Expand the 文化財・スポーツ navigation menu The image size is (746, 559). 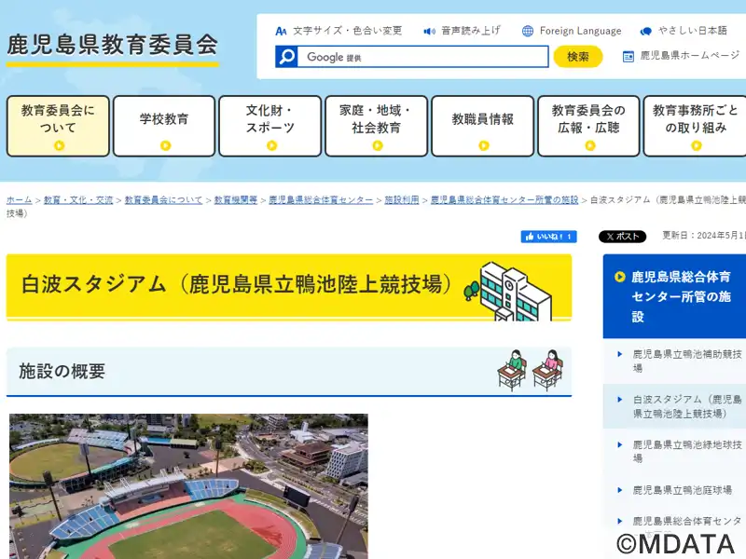(270, 126)
